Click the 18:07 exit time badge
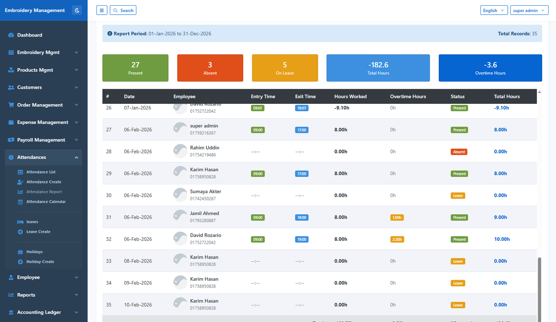The width and height of the screenshot is (556, 322). point(302,108)
